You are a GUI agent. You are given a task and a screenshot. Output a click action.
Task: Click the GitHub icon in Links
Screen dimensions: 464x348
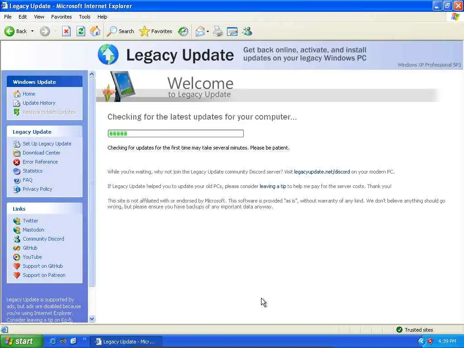[17, 248]
